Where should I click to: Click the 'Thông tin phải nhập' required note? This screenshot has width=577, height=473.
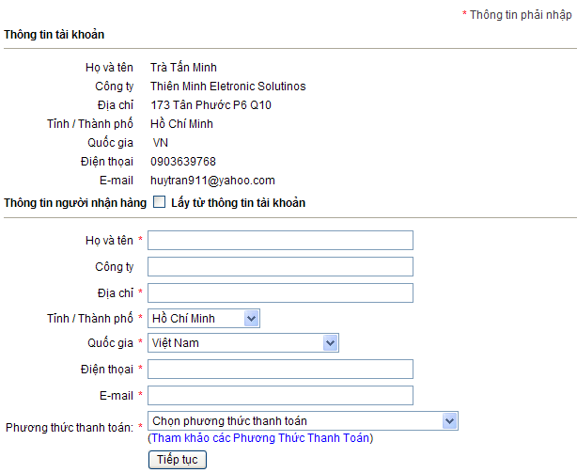(519, 15)
